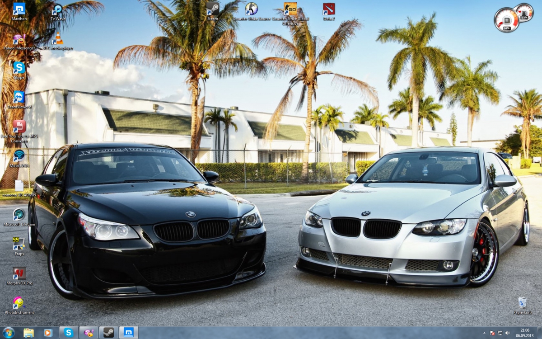This screenshot has height=339, width=542.
Task: Select the Microsoft LifeCam desktop icon
Action: [19, 217]
